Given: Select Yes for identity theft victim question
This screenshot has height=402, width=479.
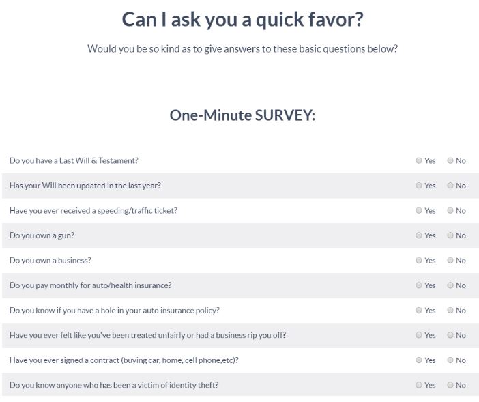Looking at the screenshot, I should 419,385.
